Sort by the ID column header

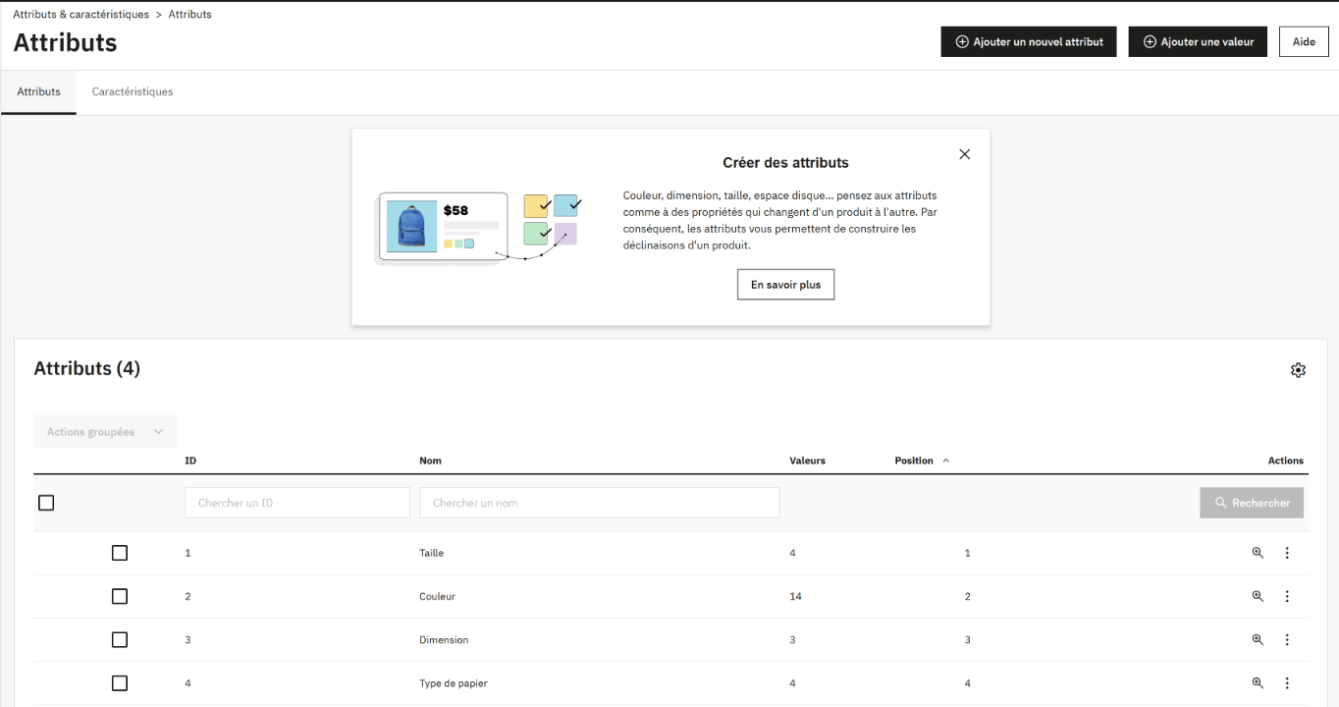click(190, 461)
